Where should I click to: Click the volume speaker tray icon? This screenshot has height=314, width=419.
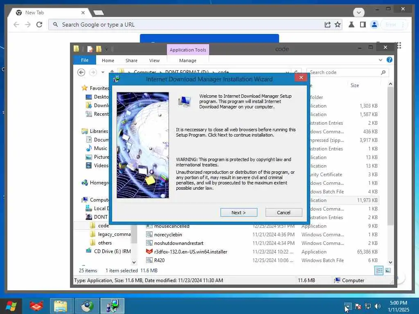(x=377, y=306)
